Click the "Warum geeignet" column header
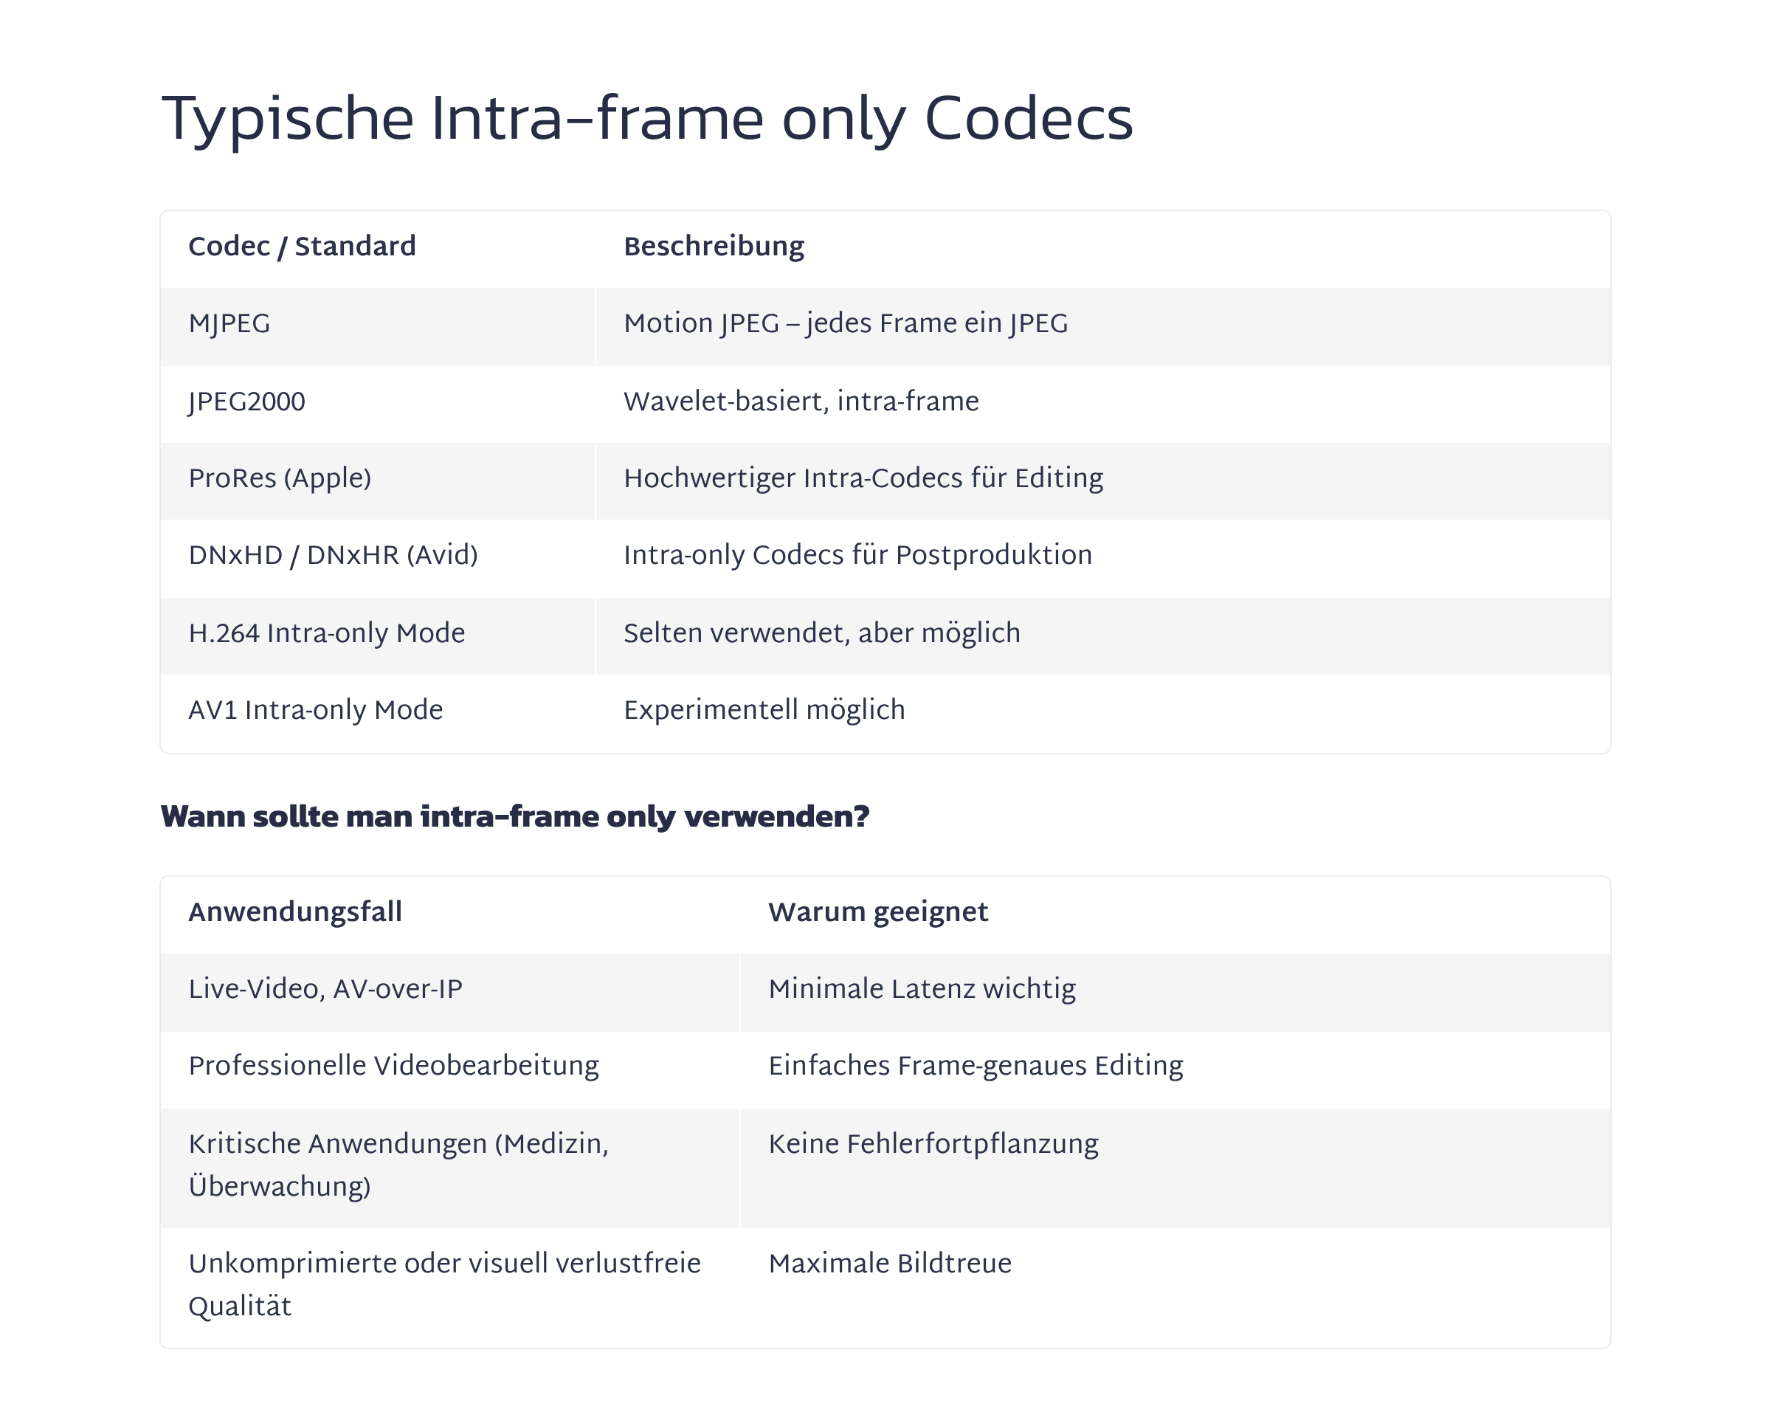 point(877,912)
